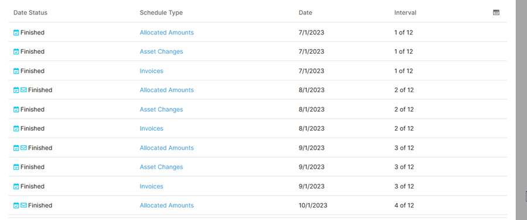Open Asset Changes link dated 7/1/2023

(x=162, y=51)
